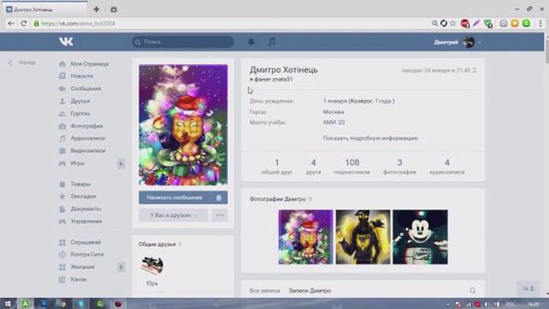Open Моя Страница in sidebar

point(89,64)
